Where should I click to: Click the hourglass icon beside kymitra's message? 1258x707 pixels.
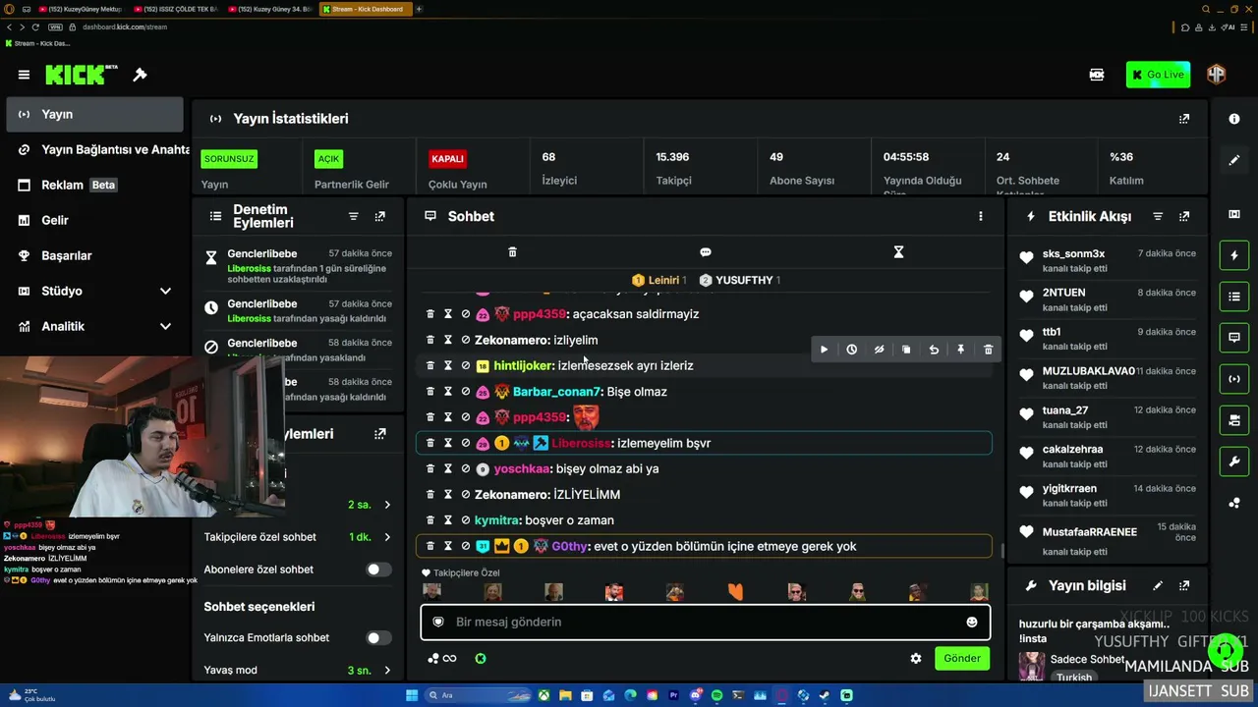coord(448,520)
